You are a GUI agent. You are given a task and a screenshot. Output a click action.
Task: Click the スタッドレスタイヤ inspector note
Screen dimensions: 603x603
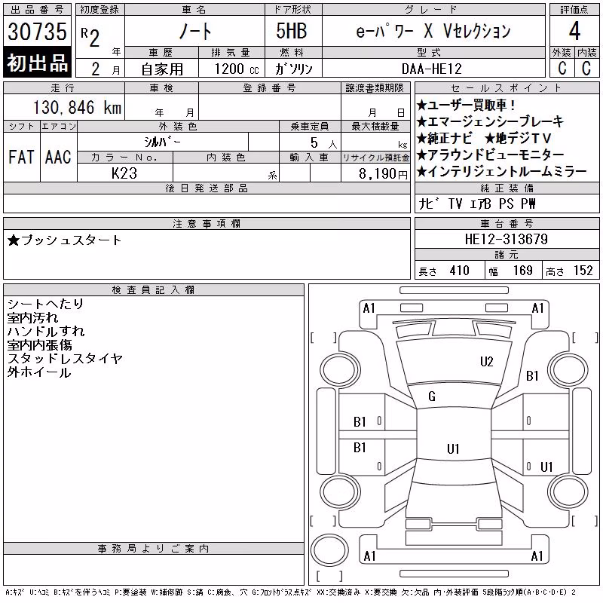click(x=65, y=359)
